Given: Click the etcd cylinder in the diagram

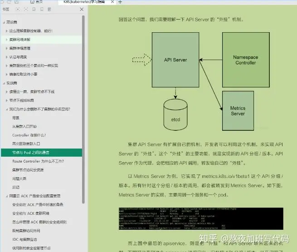Looking at the screenshot, I should (x=175, y=114).
